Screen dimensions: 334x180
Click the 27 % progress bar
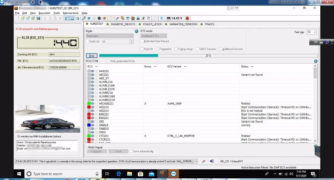point(208,55)
